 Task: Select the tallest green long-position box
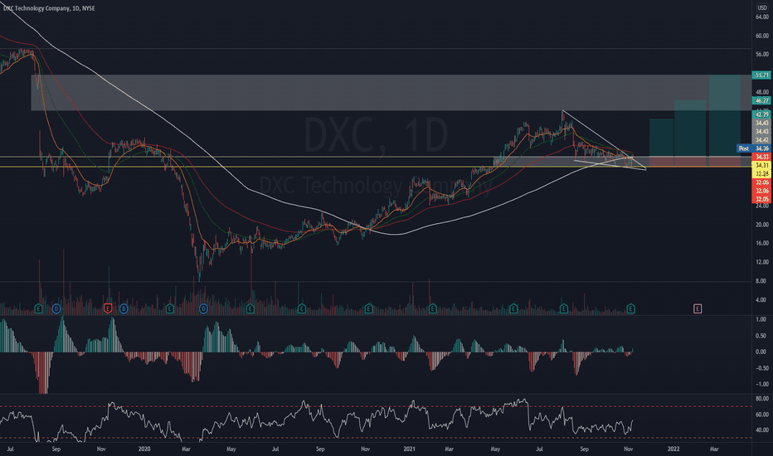725,116
